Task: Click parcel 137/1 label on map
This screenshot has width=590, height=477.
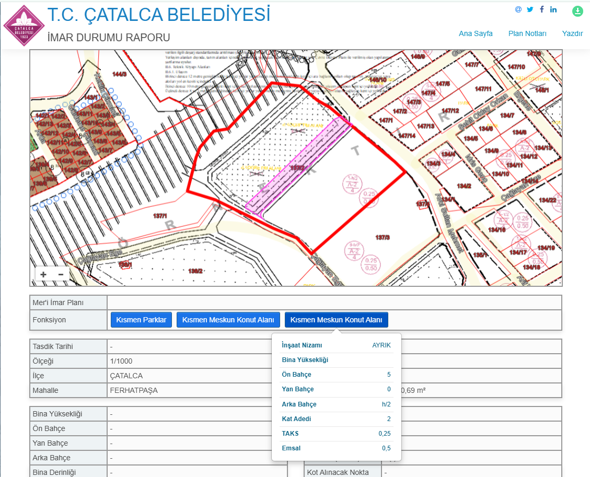Action: 160,216
